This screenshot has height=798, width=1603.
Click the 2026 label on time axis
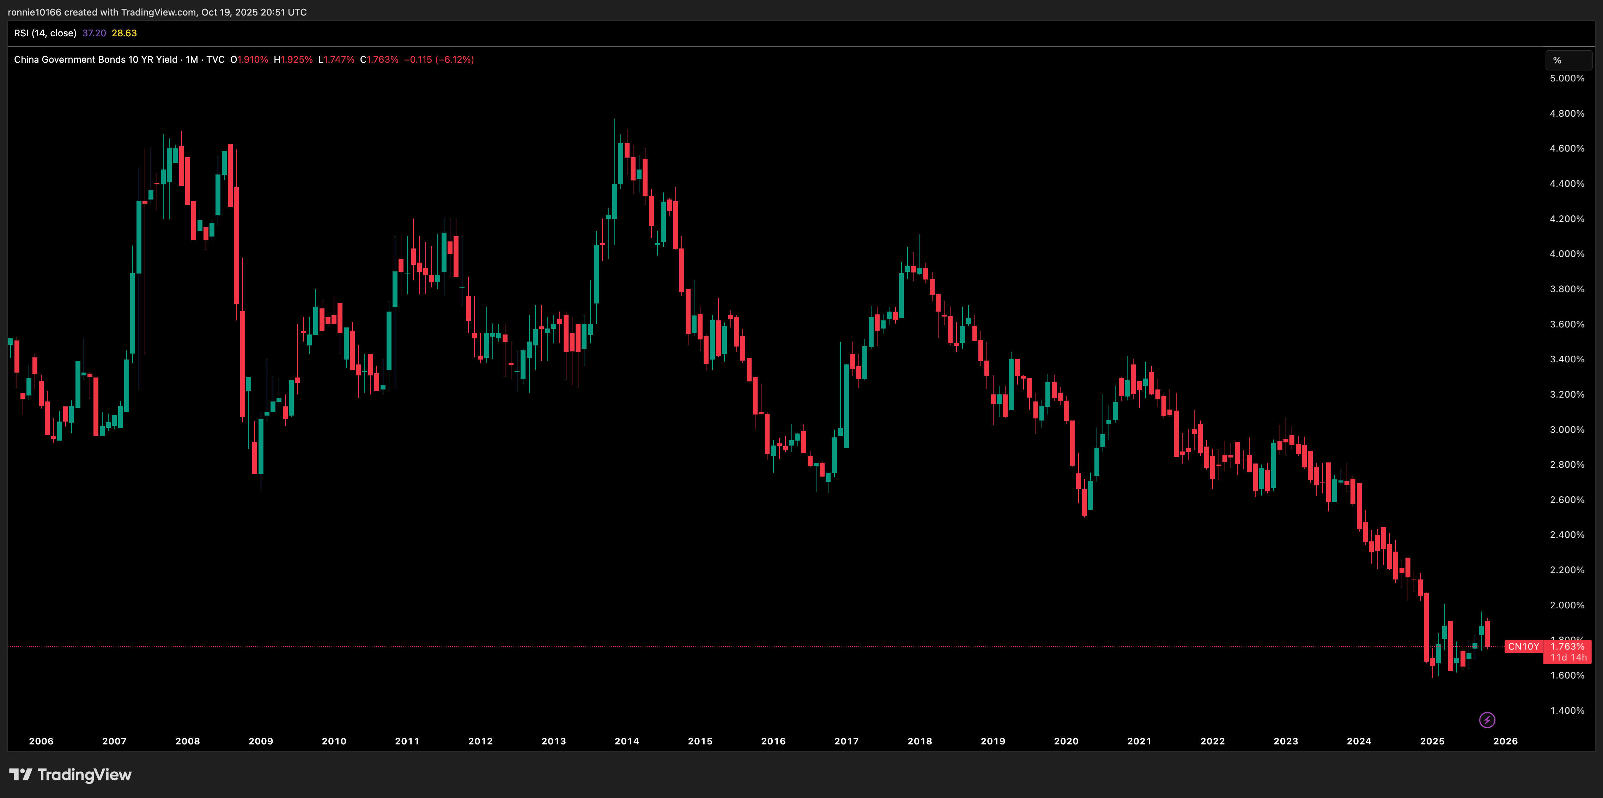pos(1505,741)
